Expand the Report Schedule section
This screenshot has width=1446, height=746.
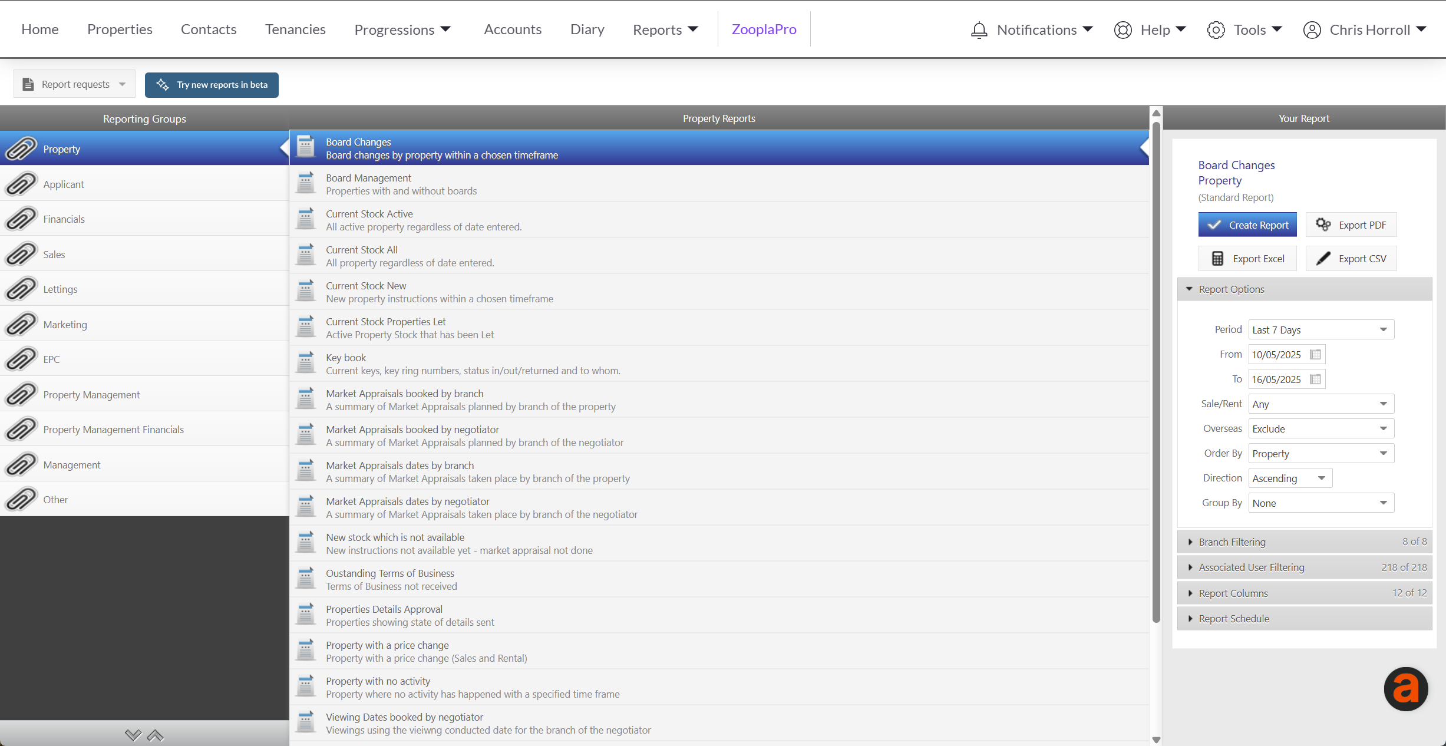(x=1305, y=619)
